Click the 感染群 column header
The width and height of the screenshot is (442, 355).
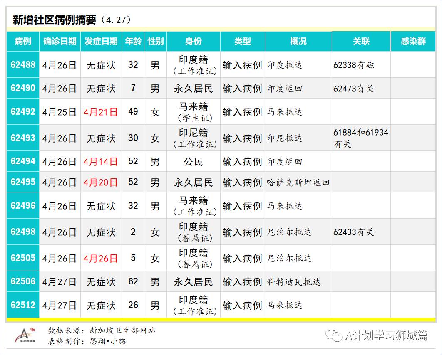pyautogui.click(x=413, y=42)
